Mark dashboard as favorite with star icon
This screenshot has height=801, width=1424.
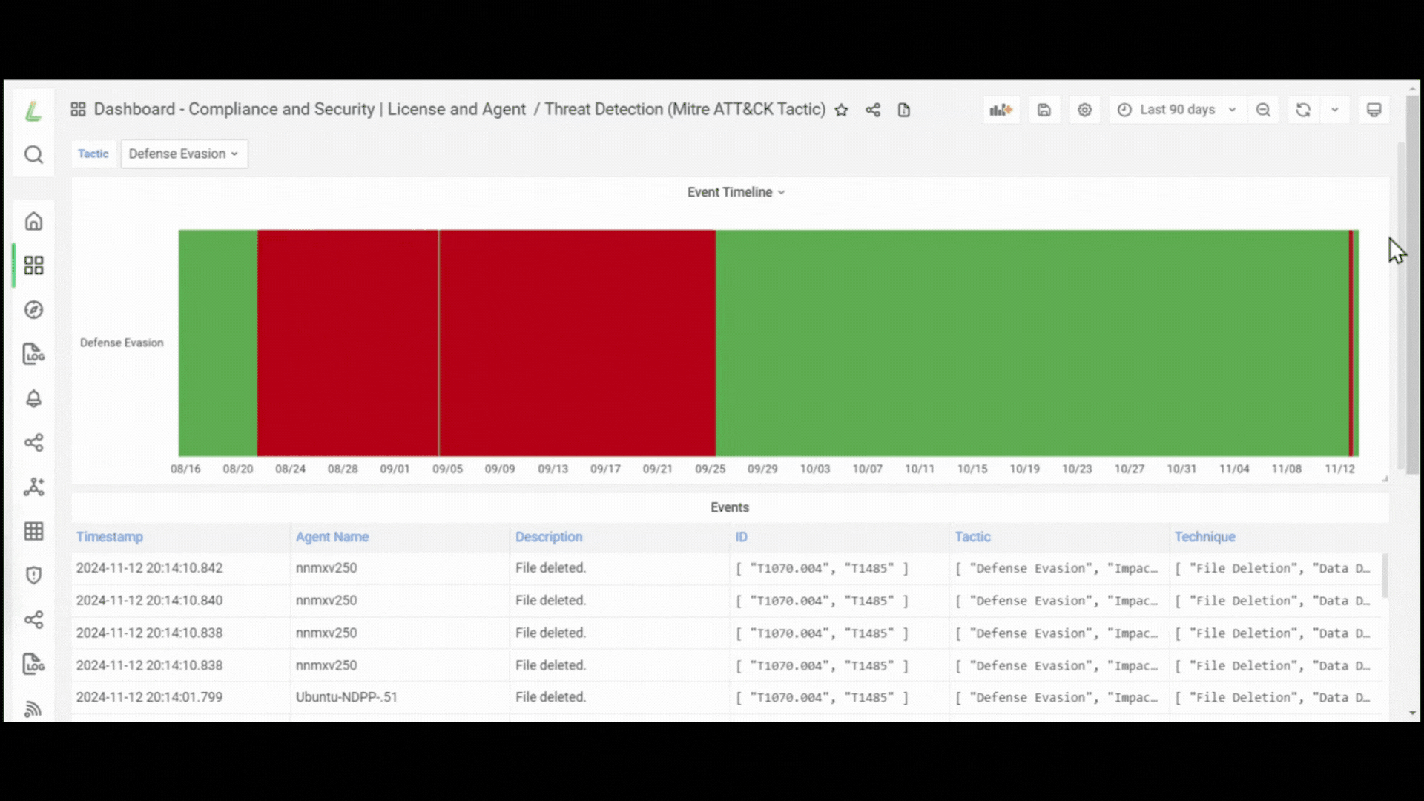click(841, 110)
